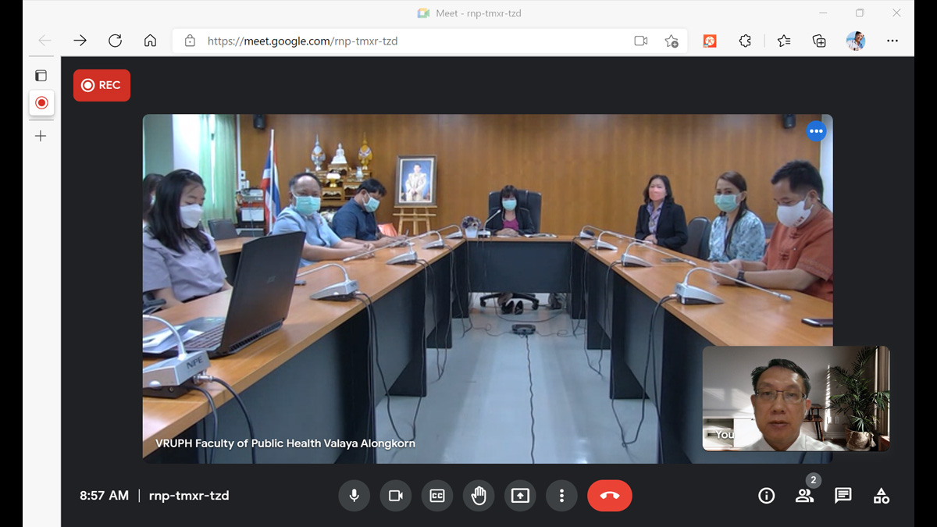
Task: Leave the call with red hang-up button
Action: tap(609, 496)
